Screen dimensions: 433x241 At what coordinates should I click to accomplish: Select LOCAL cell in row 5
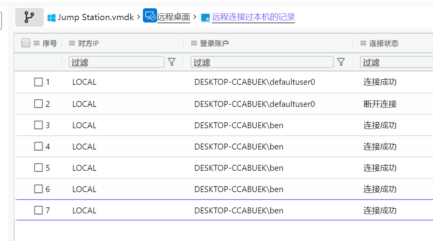point(84,168)
